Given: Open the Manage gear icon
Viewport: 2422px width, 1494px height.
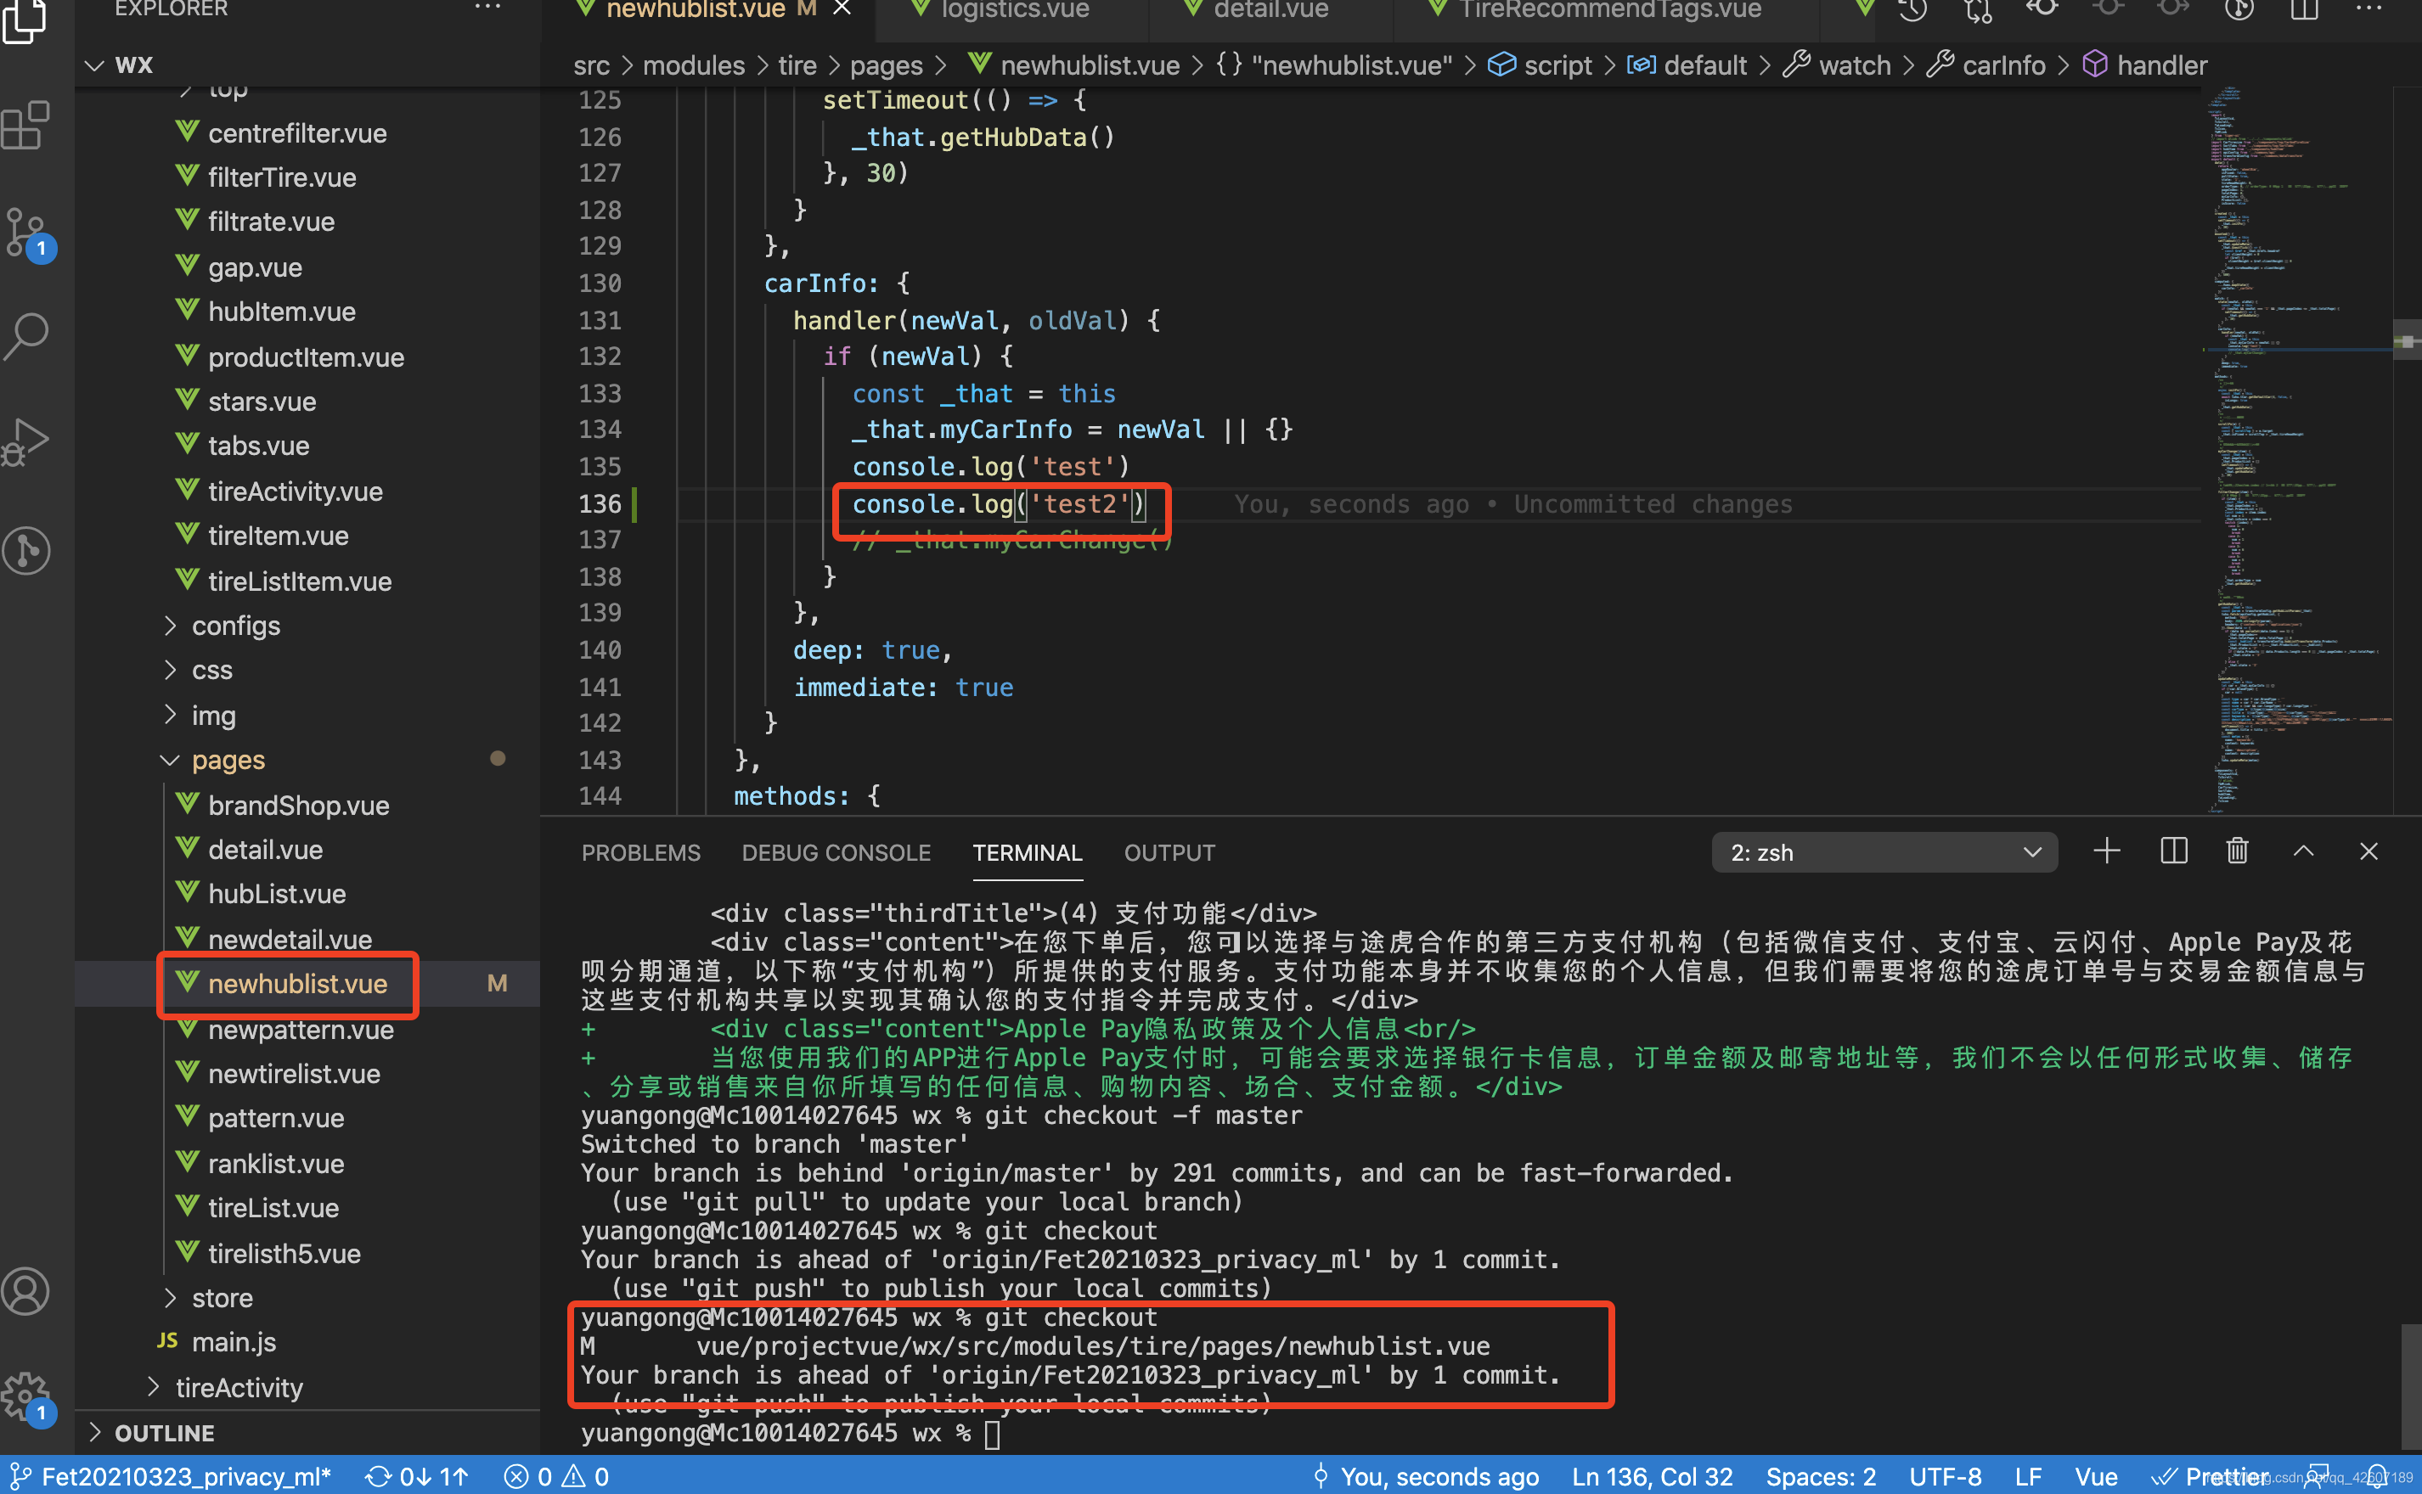Looking at the screenshot, I should 26,1396.
